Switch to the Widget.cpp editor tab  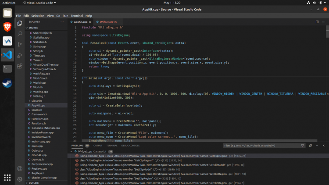pos(108,22)
